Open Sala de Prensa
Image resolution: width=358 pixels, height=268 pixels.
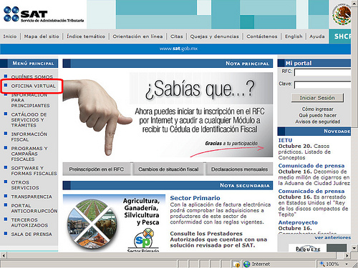click(x=32, y=234)
